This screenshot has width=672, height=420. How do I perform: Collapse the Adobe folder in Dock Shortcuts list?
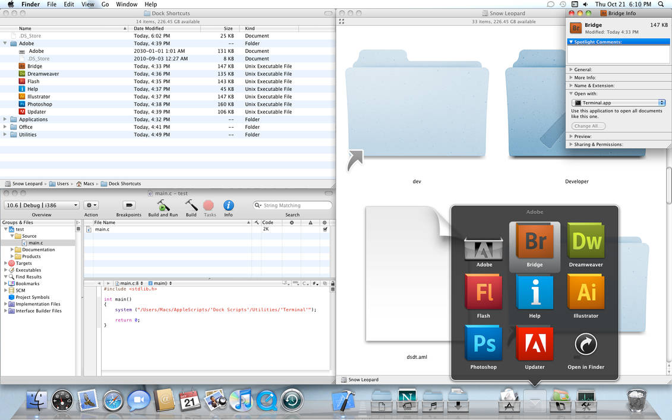tap(5, 43)
